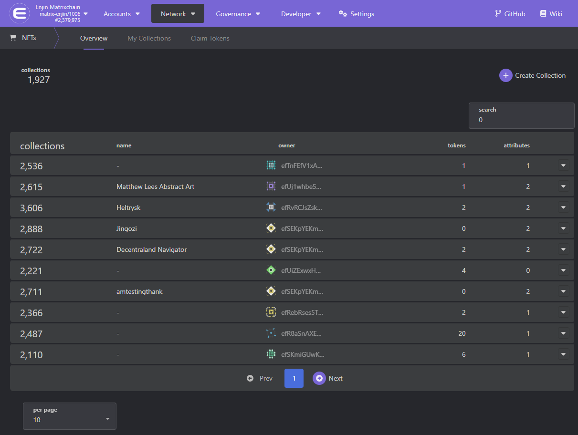Image resolution: width=578 pixels, height=435 pixels.
Task: Expand collection 2,536 row
Action: tap(564, 166)
